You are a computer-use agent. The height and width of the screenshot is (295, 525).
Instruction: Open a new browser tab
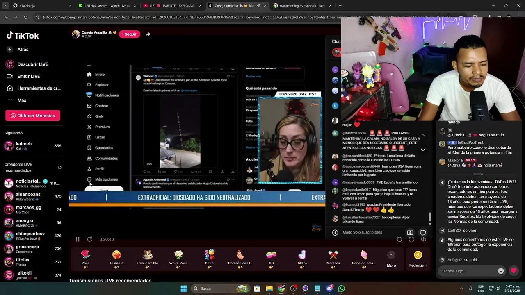[340, 6]
